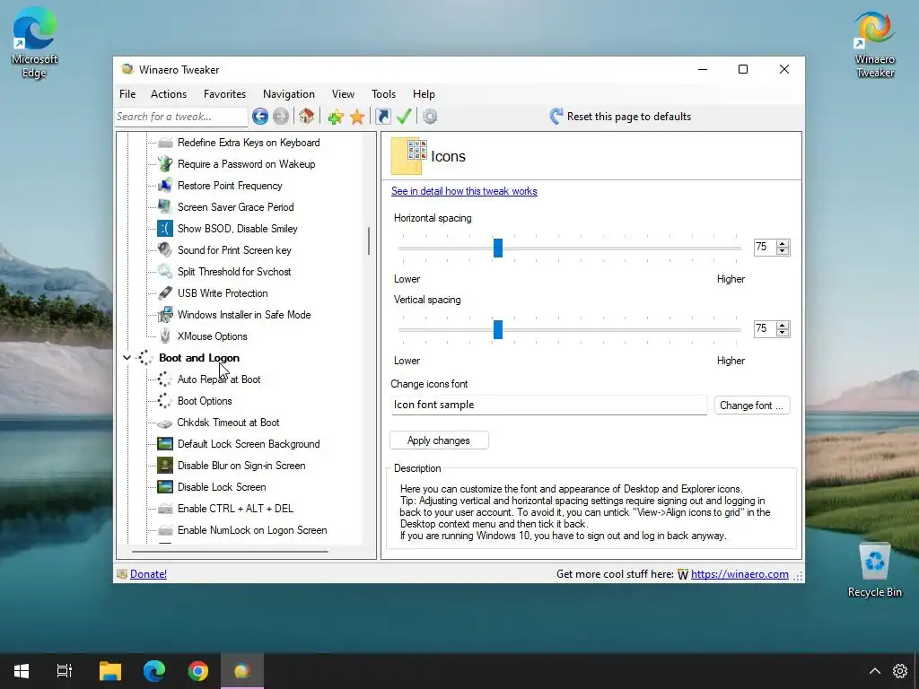Select the Boot Options tweak
This screenshot has width=919, height=689.
(x=205, y=401)
